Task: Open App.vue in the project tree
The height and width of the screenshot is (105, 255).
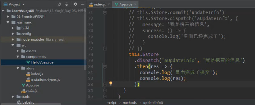Action: pyautogui.click(x=33, y=85)
